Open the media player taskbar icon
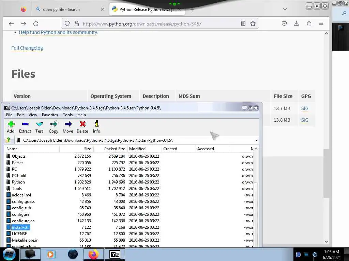The height and width of the screenshot is (261, 349). coord(51,254)
